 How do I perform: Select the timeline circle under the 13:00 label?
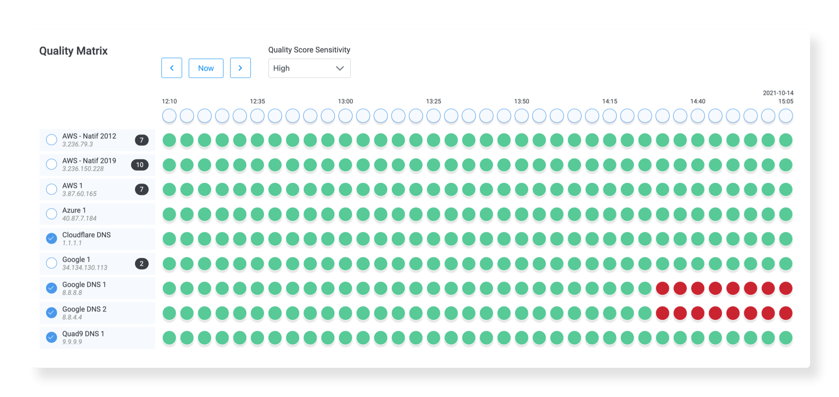coord(346,115)
